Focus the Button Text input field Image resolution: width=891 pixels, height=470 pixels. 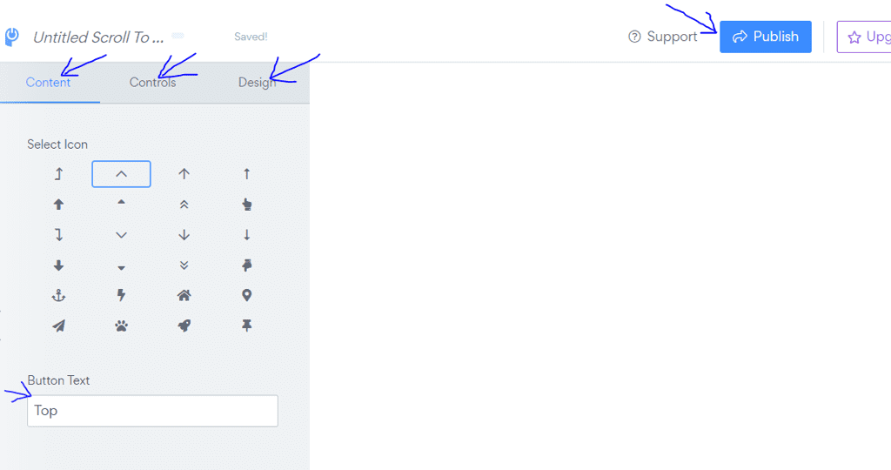point(152,411)
